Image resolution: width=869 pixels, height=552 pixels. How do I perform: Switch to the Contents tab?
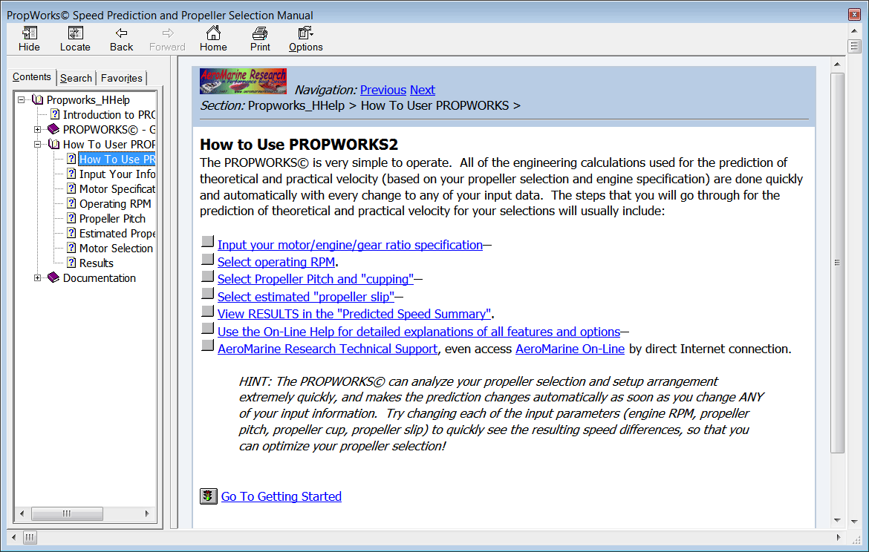click(x=32, y=77)
